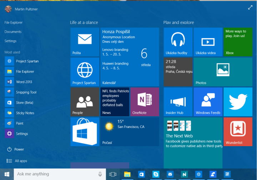Open Windows Feedback from the taskbar
Viewport: 257px width, 180px height.
pos(213,174)
